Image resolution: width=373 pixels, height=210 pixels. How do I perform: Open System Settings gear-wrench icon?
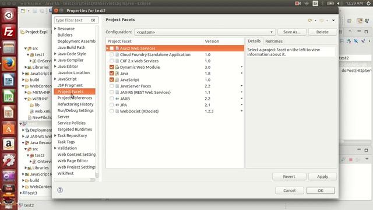9,160
